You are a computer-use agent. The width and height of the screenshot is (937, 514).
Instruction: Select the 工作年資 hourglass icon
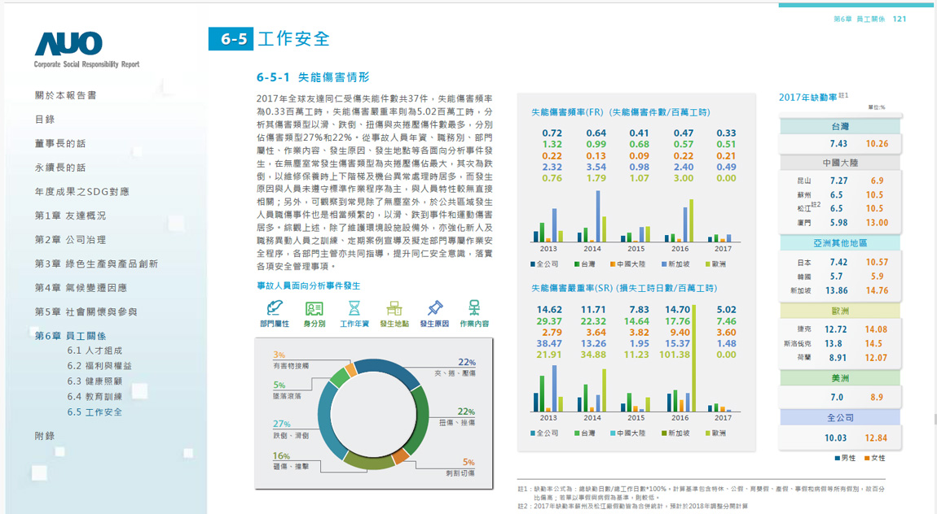(x=354, y=308)
